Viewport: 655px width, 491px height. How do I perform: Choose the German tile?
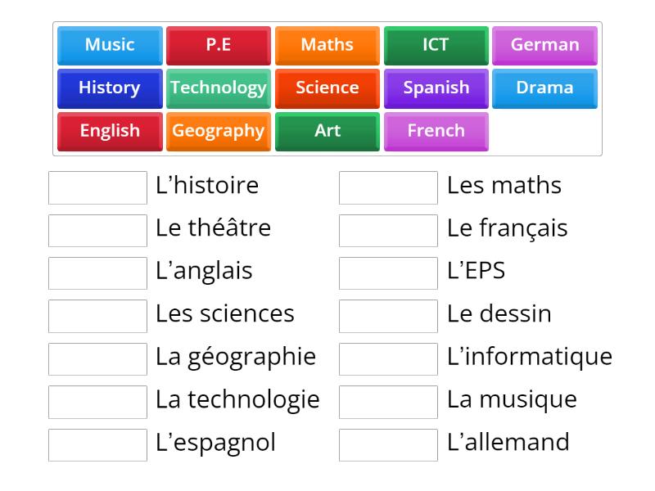pos(544,46)
